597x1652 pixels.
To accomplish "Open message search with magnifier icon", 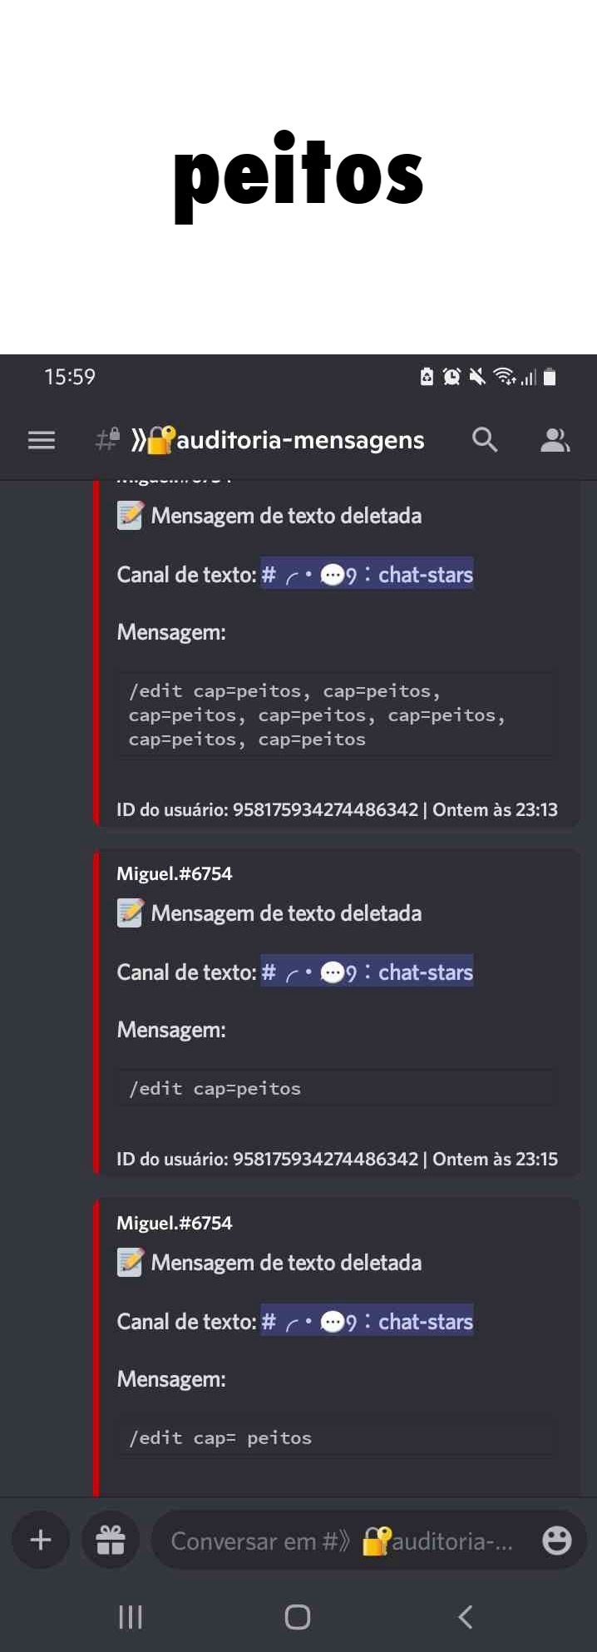I will pyautogui.click(x=485, y=440).
